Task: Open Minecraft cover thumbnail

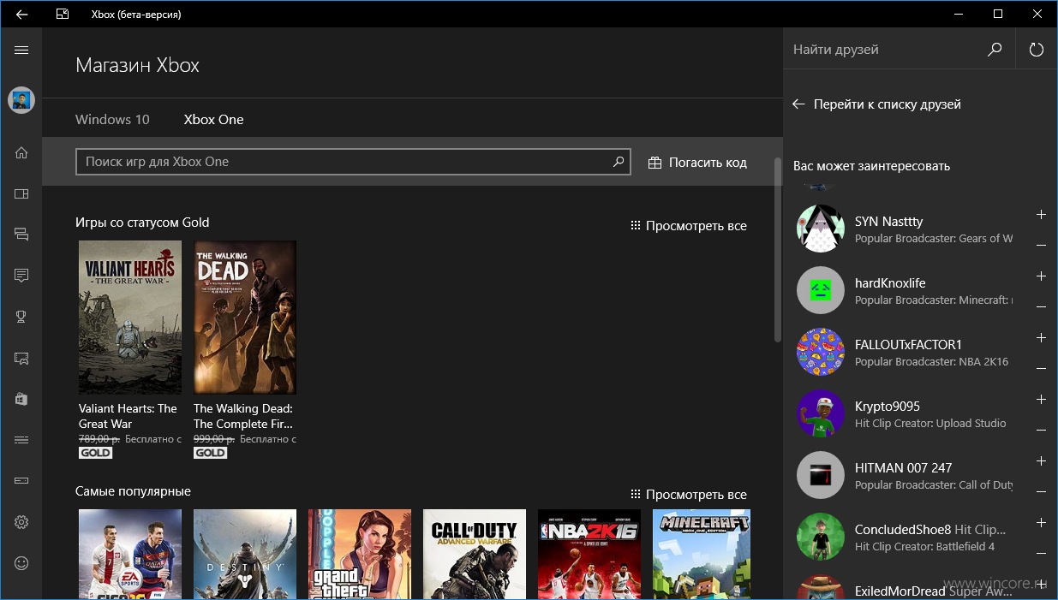Action: [x=702, y=555]
